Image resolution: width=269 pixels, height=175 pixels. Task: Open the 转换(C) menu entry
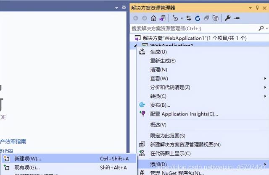203,96
